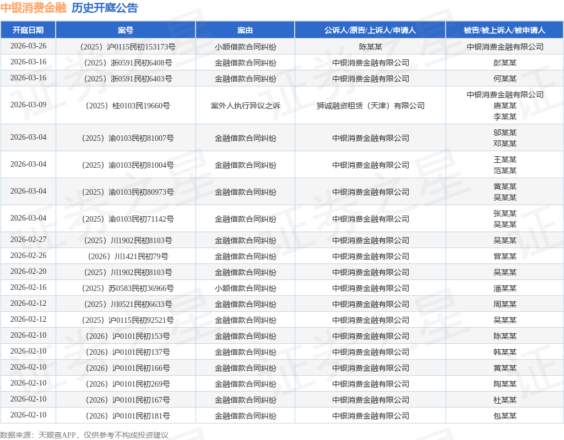
Task: Click the 数据来源 footer note
Action: click(x=84, y=435)
